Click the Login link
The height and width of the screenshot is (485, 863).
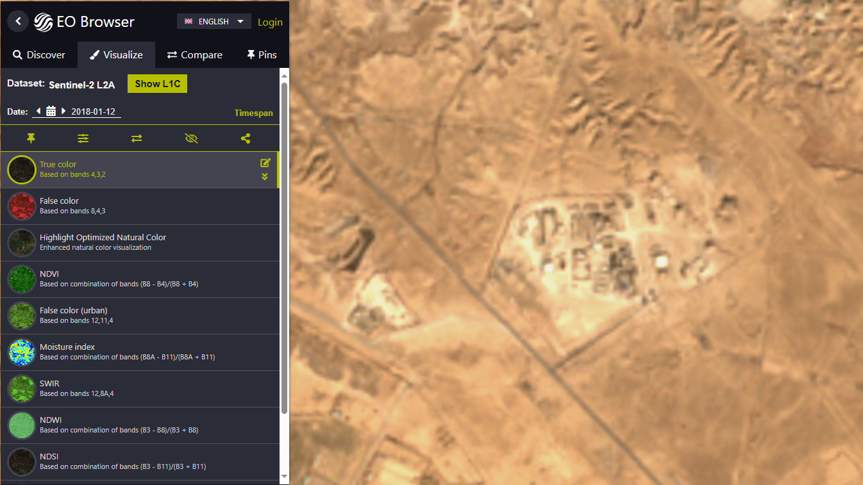270,22
